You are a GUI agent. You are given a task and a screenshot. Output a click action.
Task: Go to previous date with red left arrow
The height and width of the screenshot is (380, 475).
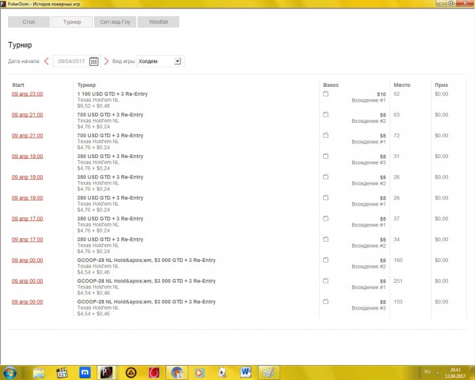[x=46, y=61]
